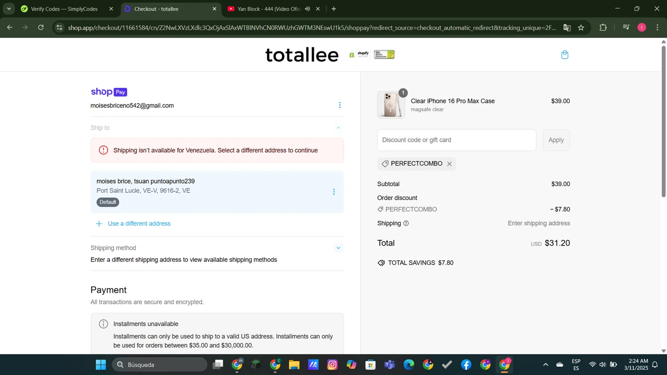Image resolution: width=667 pixels, height=375 pixels.
Task: Reload the checkout page
Action: pyautogui.click(x=41, y=28)
